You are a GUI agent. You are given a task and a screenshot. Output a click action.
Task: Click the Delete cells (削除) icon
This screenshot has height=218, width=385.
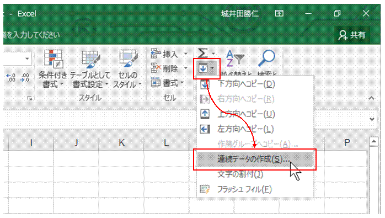pos(156,68)
